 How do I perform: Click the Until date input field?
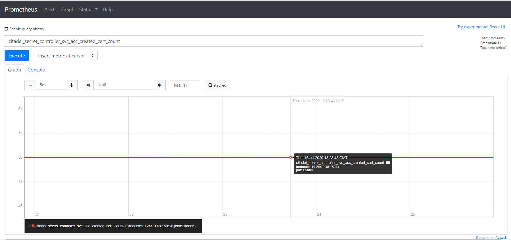[124, 85]
